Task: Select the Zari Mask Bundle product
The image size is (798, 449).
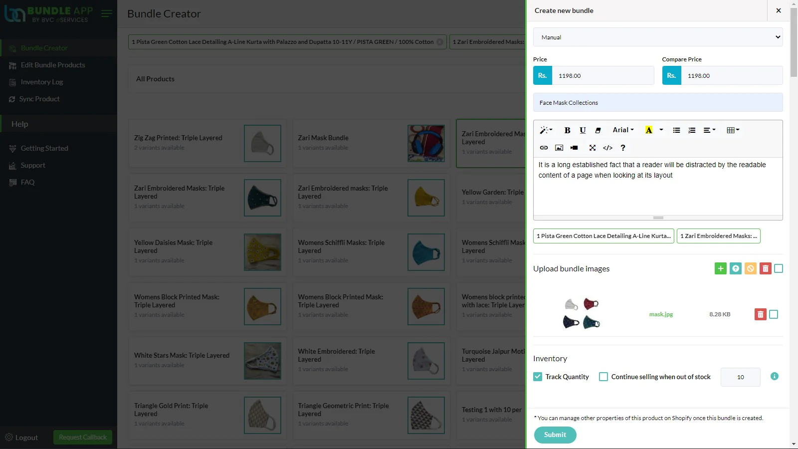Action: click(x=372, y=143)
